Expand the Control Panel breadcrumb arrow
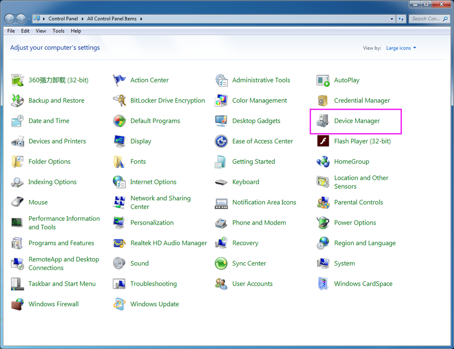Image resolution: width=454 pixels, height=349 pixels. tap(82, 19)
